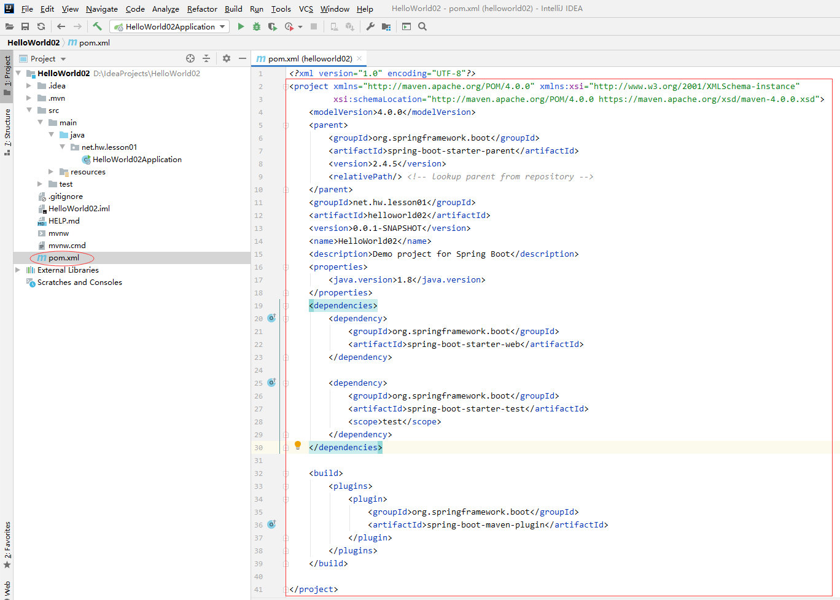
Task: Place cursor on spring-boot-starter-web artifactId line
Action: coord(466,344)
